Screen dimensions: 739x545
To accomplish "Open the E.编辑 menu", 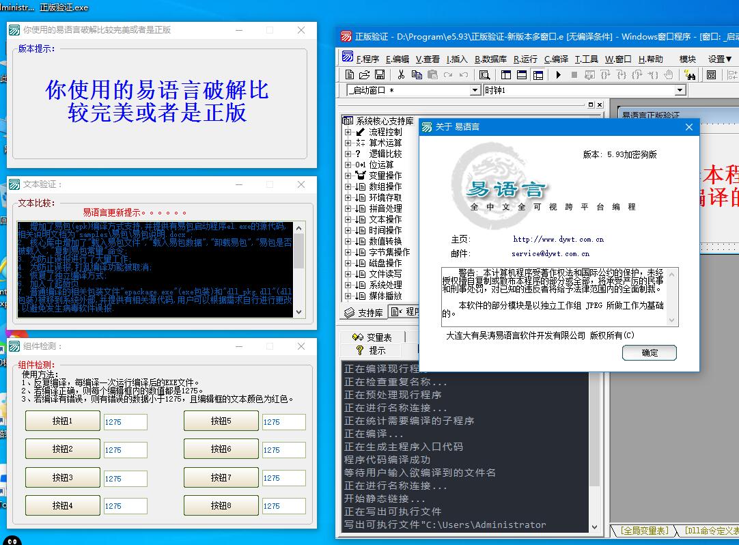I will pyautogui.click(x=398, y=59).
